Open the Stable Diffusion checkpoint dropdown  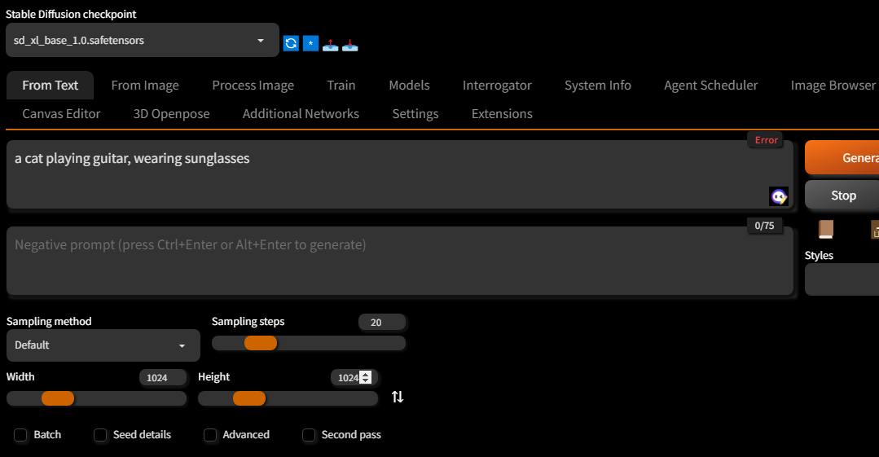point(143,40)
